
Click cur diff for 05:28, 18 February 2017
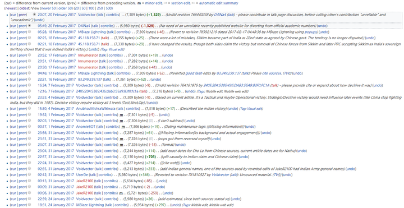pyautogui.click(x=13, y=32)
